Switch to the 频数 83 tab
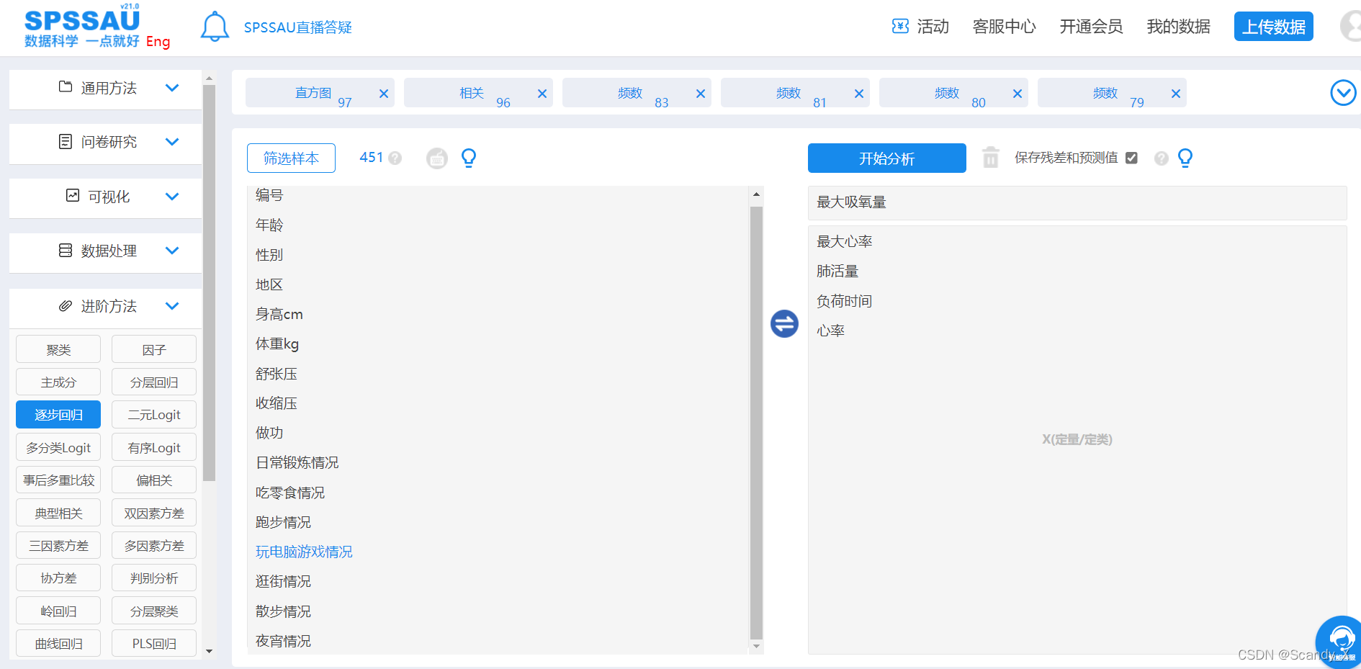 pyautogui.click(x=637, y=93)
